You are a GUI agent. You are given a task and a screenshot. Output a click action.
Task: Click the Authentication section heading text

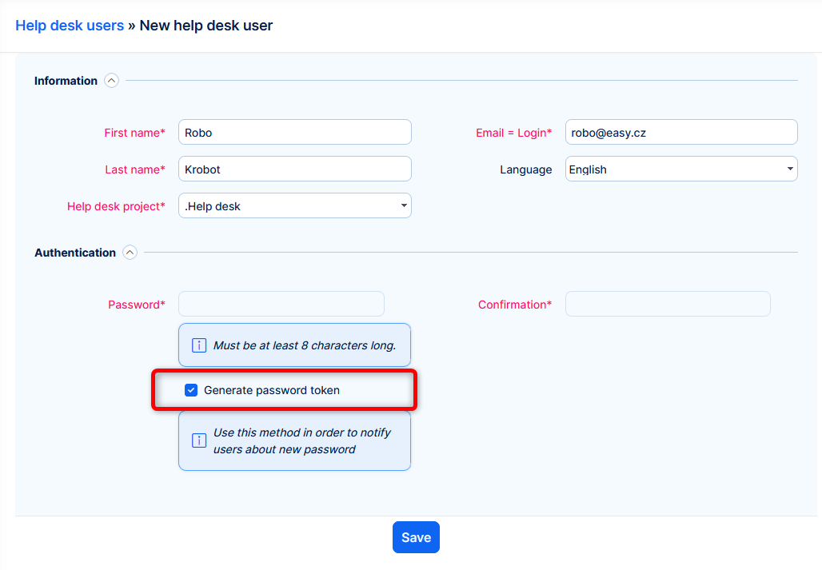pos(75,253)
